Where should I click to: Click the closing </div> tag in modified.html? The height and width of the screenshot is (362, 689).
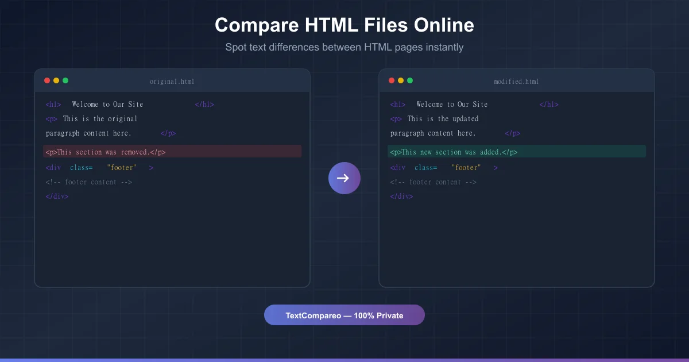(x=402, y=197)
